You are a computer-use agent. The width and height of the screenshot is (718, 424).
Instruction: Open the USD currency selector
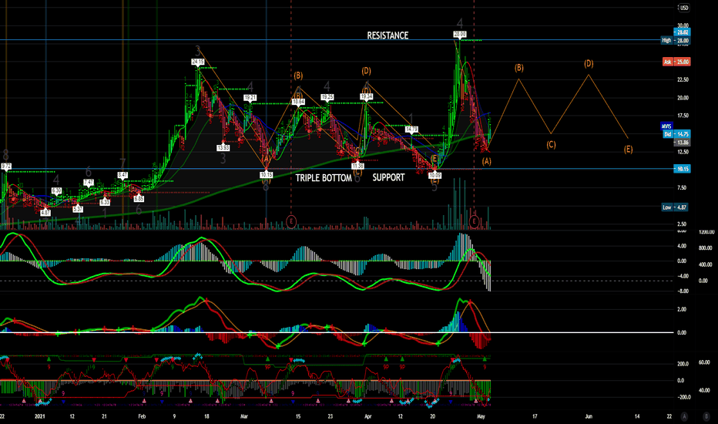[683, 8]
